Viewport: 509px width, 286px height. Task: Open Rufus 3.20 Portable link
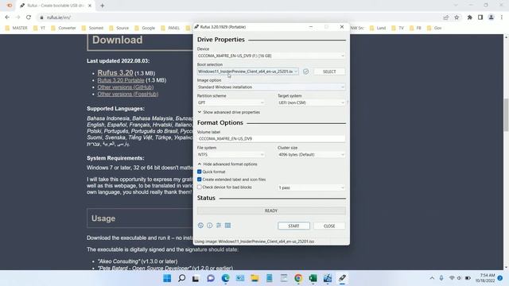[121, 80]
